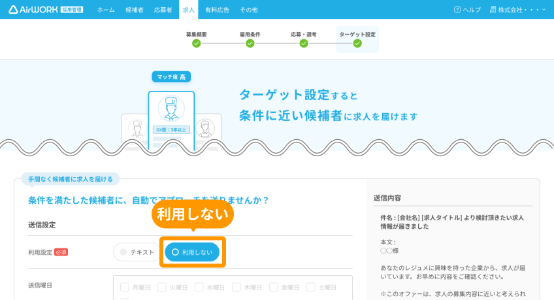Select the ターゲット設定 step
Image resolution: width=554 pixels, height=300 pixels.
click(357, 39)
